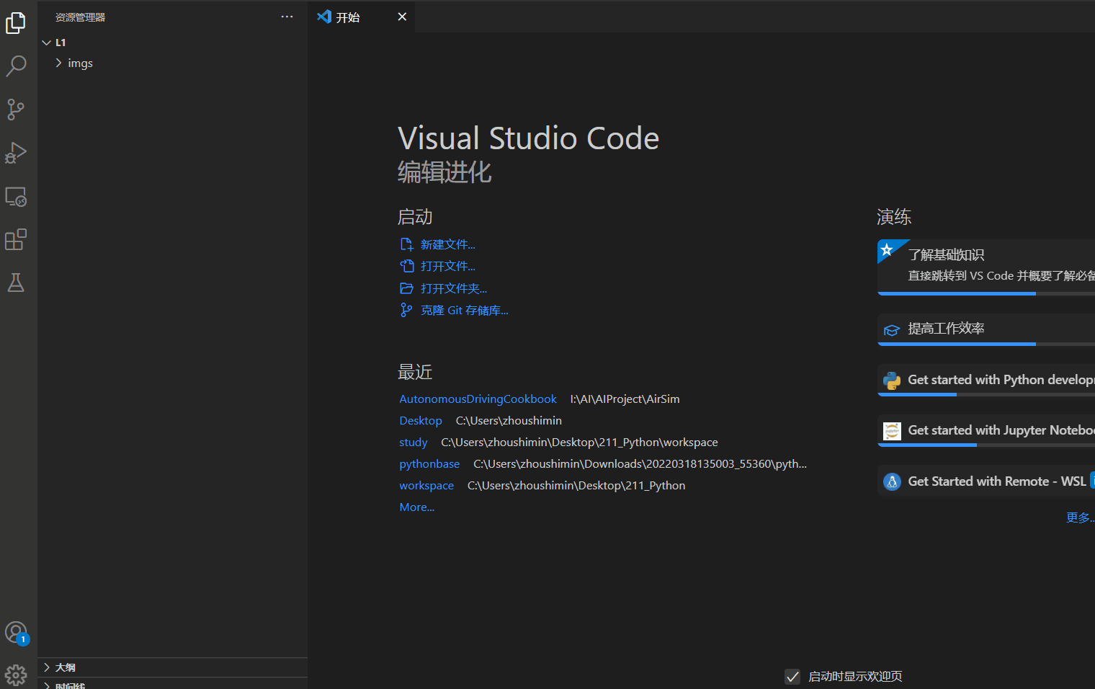Open Get started with Jupyter Notebooks walkthrough
Image resolution: width=1095 pixels, height=689 pixels.
[x=986, y=430]
